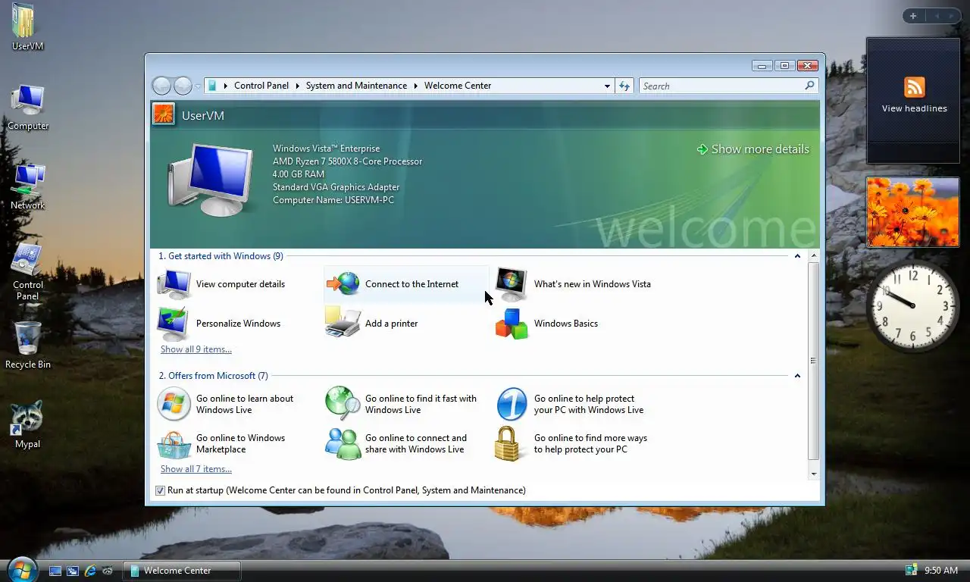Refresh the Welcome Center address bar
The height and width of the screenshot is (582, 970).
624,86
